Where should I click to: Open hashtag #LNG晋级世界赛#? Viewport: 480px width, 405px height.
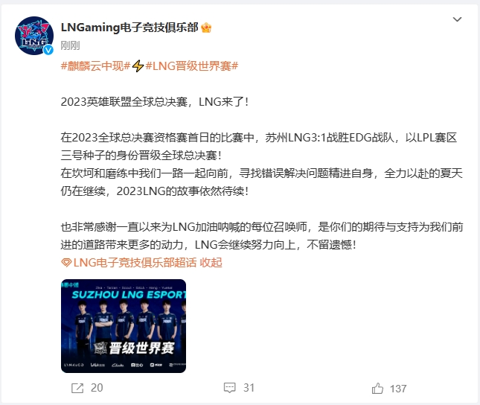192,66
